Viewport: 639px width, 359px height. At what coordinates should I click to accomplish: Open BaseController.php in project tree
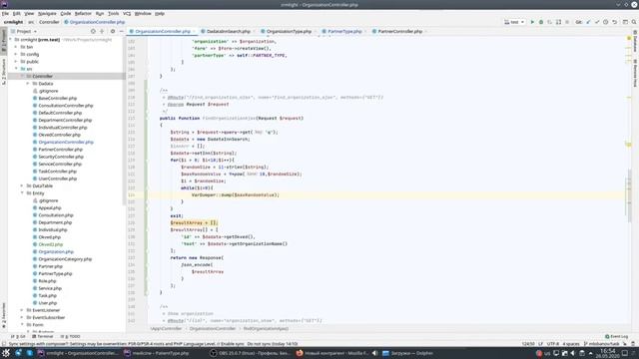point(58,98)
